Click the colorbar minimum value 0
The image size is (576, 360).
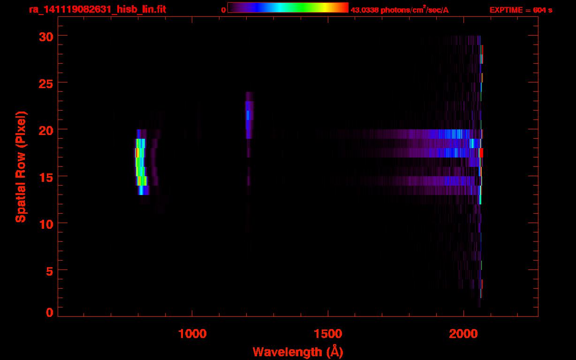(x=224, y=10)
